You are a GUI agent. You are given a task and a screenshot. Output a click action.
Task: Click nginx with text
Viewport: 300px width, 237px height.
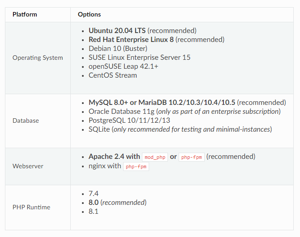tap(105, 166)
